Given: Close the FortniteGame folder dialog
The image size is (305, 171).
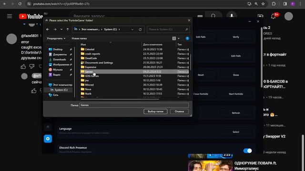Looking at the screenshot, I should [x=189, y=20].
